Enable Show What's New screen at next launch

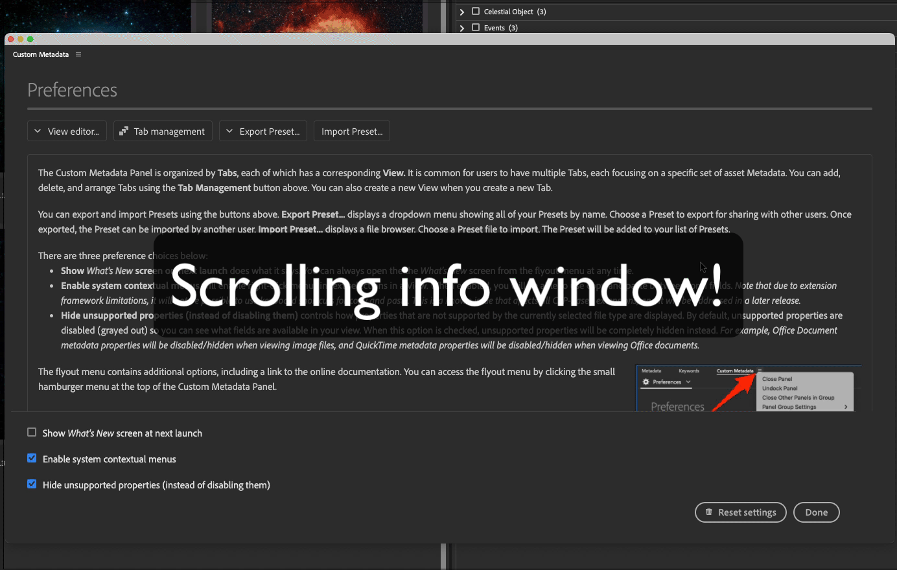[x=32, y=432]
